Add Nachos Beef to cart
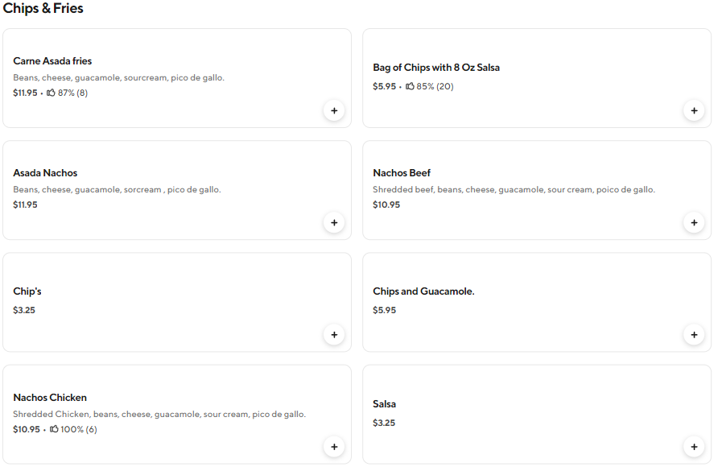 click(694, 222)
